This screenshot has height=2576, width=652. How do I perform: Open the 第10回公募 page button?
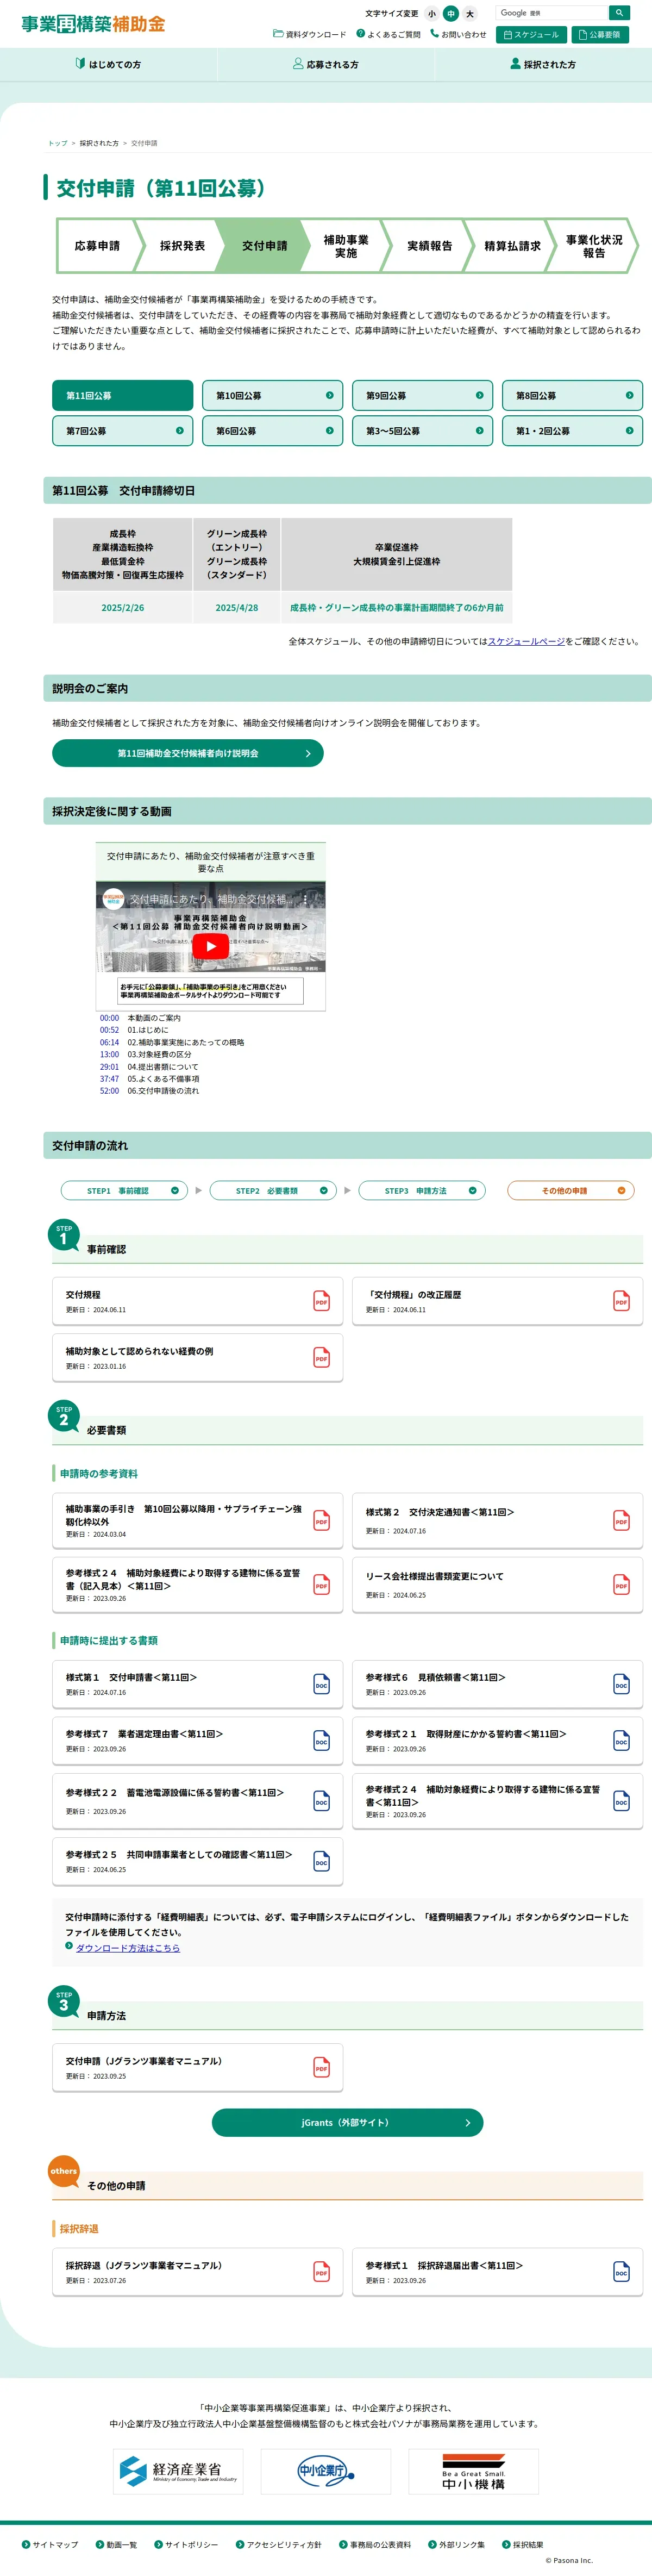click(x=272, y=395)
